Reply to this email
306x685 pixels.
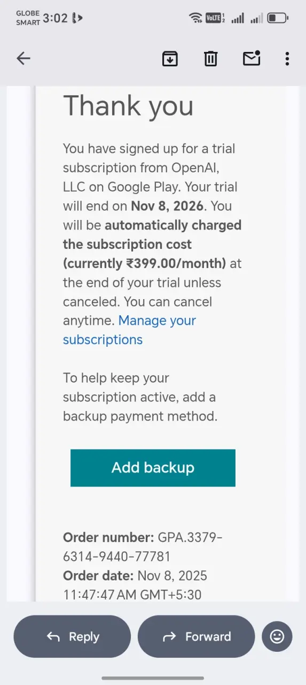click(x=72, y=636)
